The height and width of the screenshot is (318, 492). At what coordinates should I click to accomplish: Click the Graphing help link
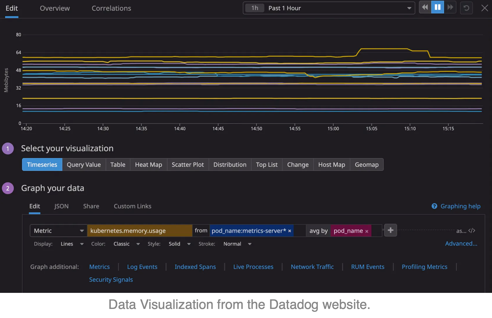[x=460, y=206]
